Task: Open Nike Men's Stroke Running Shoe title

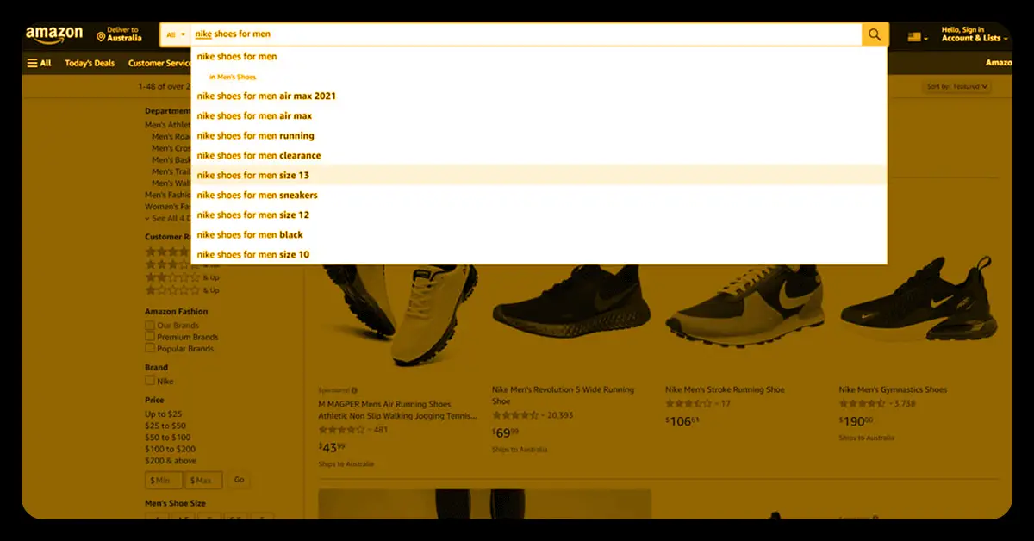Action: point(725,389)
